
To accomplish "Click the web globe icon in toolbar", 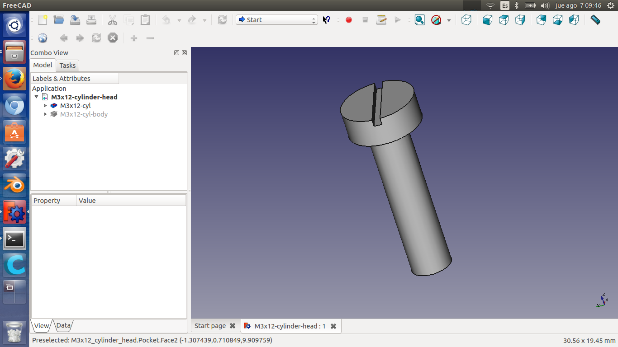I will (x=43, y=38).
